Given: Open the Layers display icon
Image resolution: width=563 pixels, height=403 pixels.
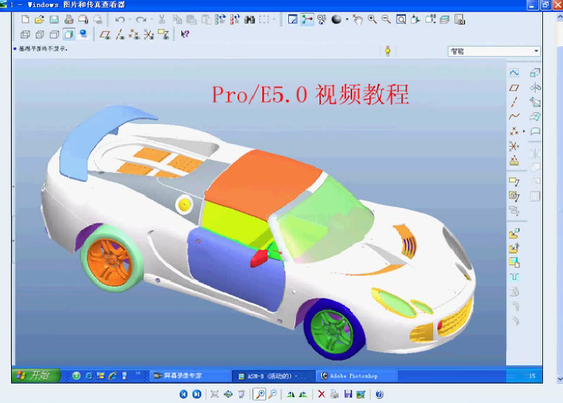Looking at the screenshot, I should 445,19.
